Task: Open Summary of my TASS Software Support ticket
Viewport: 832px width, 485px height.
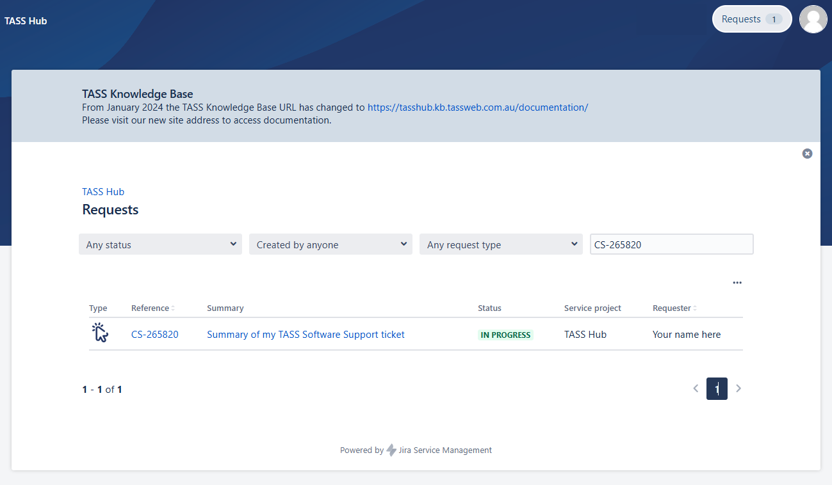Action: point(306,335)
